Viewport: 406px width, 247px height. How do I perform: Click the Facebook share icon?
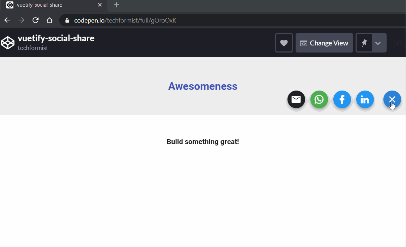tap(342, 99)
